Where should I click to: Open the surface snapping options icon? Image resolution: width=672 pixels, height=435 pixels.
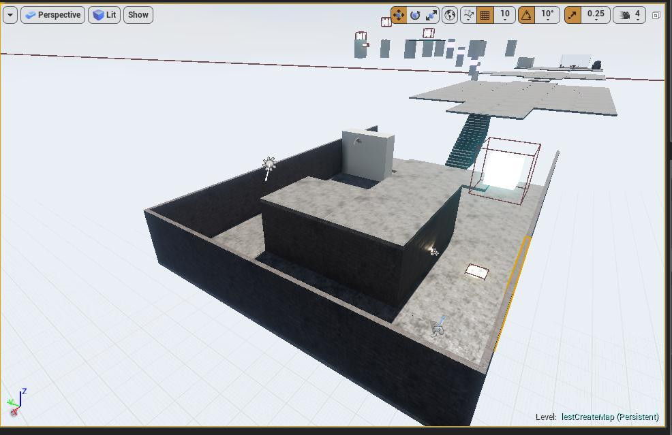pos(468,15)
